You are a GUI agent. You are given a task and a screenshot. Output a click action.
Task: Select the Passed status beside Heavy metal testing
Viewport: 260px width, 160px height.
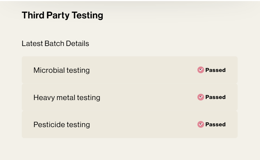(215, 97)
